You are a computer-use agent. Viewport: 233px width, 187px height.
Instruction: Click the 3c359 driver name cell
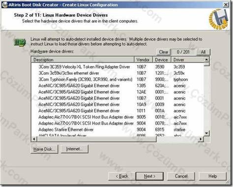[179, 67]
